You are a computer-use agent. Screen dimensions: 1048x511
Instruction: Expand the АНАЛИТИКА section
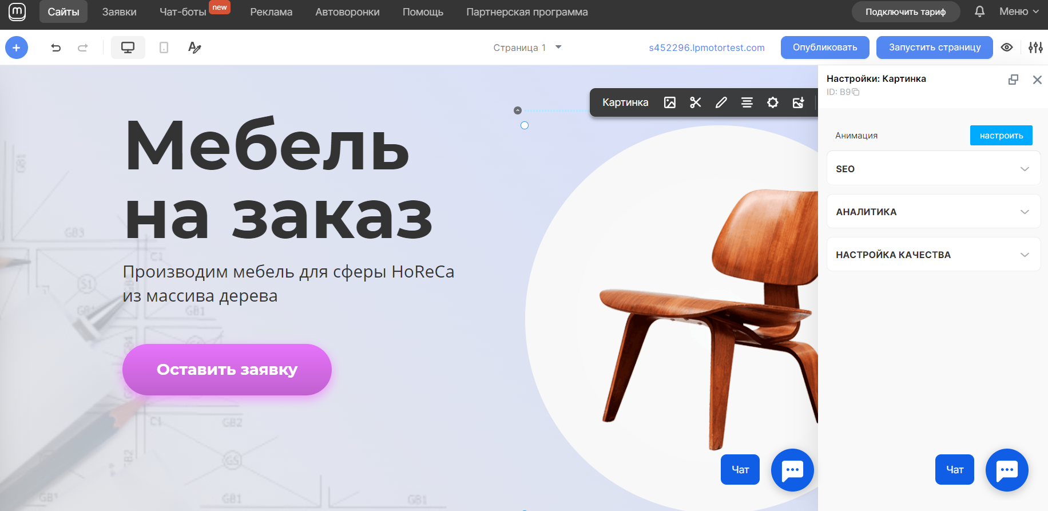pyautogui.click(x=934, y=211)
